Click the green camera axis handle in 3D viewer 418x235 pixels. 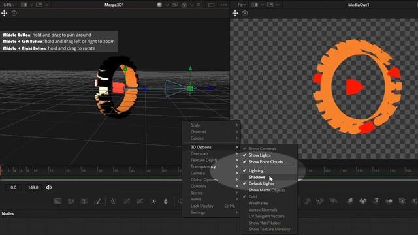pyautogui.click(x=190, y=69)
